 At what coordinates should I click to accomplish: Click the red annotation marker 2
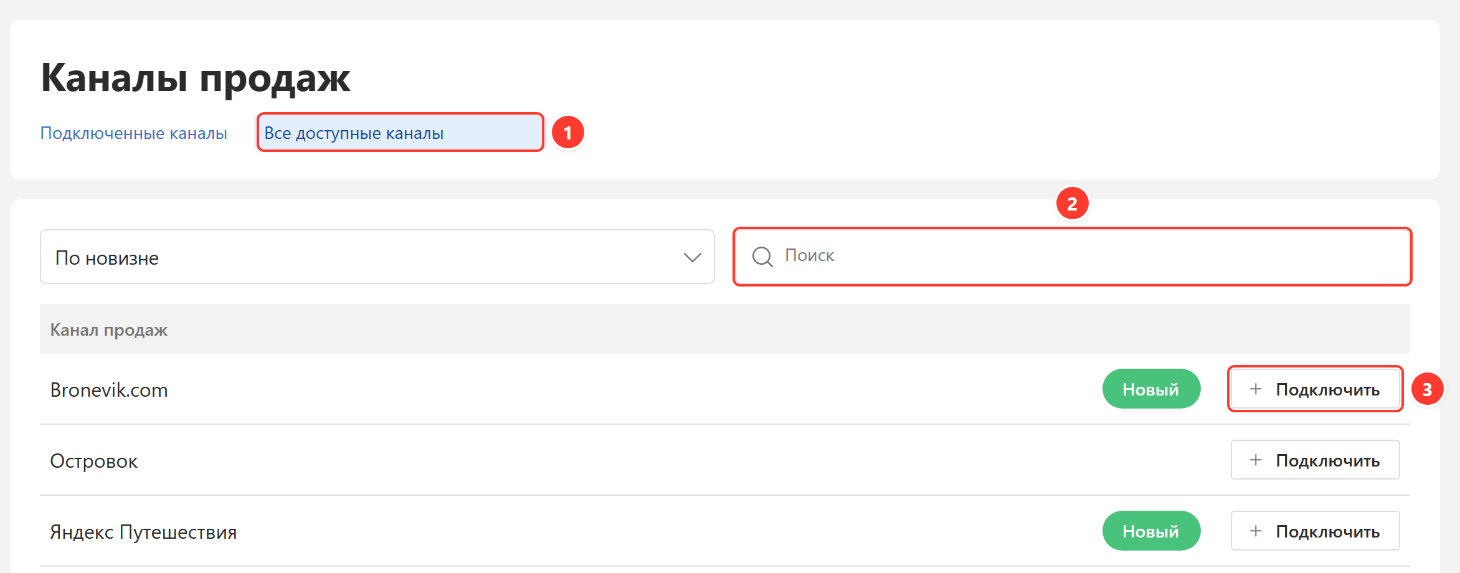(x=1072, y=204)
